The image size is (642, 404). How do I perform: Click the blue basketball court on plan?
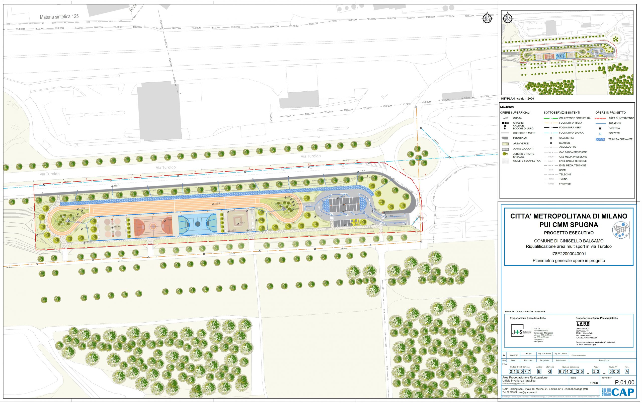pyautogui.click(x=198, y=224)
